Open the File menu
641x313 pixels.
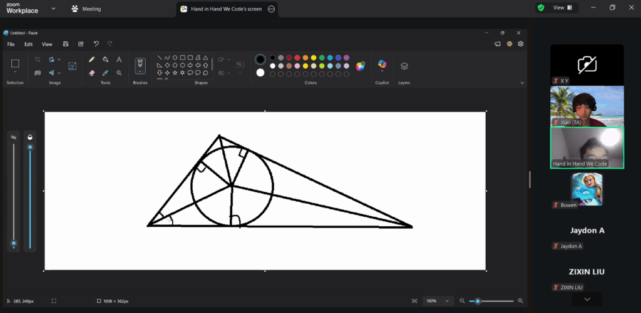11,44
